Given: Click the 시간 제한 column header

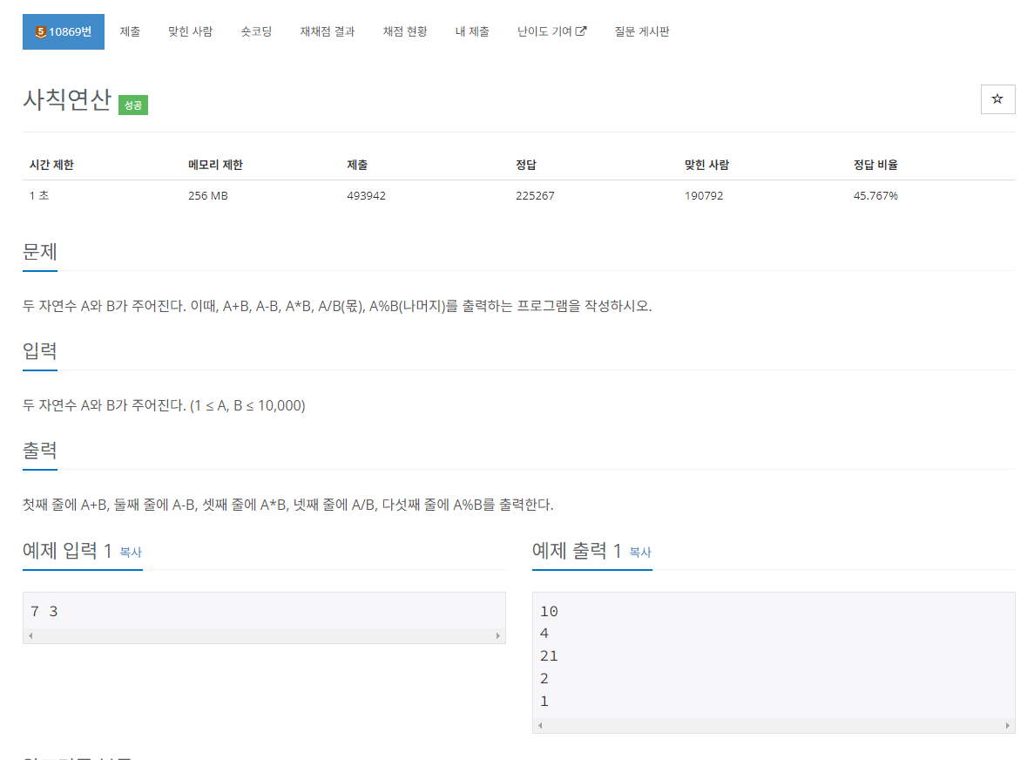Looking at the screenshot, I should [51, 165].
